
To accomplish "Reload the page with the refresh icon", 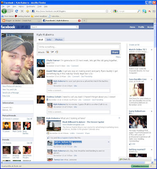I will pyautogui.click(x=17, y=11).
